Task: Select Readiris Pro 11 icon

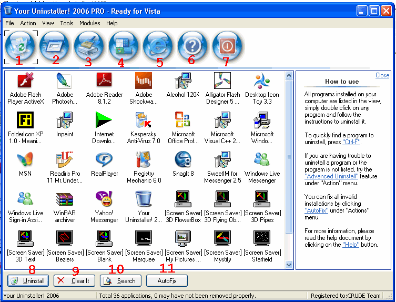Action: (x=65, y=159)
